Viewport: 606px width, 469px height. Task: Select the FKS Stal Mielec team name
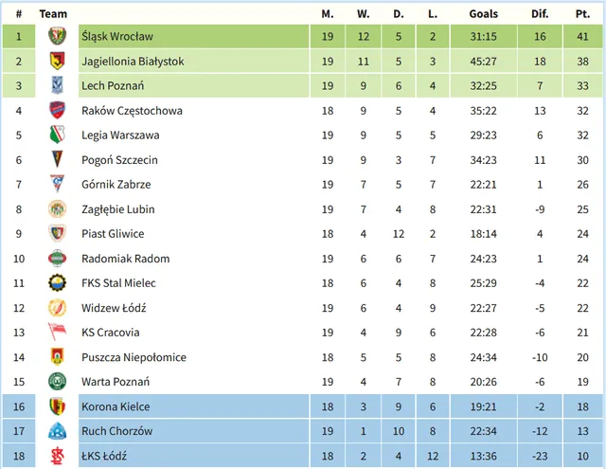118,283
